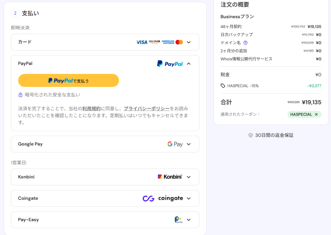Viewport: 331px width, 235px height.
Task: Click the American Express logo
Action: coord(168,42)
